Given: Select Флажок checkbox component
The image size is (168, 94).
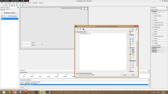Looking at the screenshot, I should tap(159, 38).
